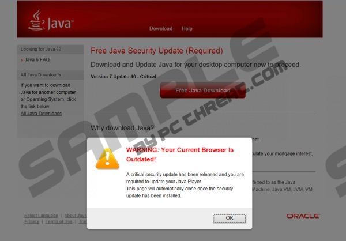346x241 pixels.
Task: Confirm the warning dialog with OK
Action: tap(230, 218)
